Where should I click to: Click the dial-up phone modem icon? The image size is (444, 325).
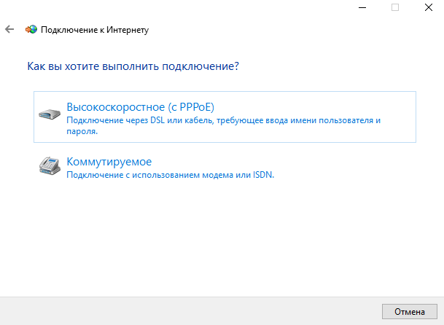(x=50, y=166)
